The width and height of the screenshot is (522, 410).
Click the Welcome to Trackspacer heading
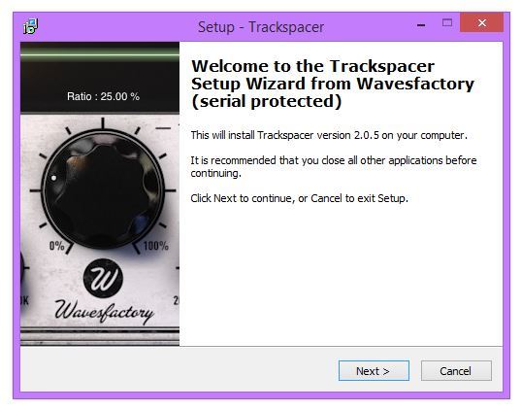[x=333, y=84]
